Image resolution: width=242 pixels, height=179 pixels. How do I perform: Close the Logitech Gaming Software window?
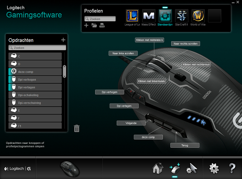(x=238, y=2)
